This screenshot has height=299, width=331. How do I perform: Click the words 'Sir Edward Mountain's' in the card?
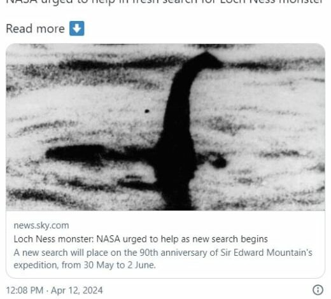coord(267,253)
